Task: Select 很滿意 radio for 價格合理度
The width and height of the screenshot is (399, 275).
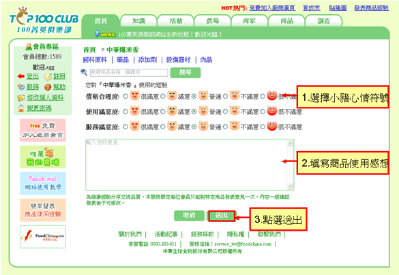Action: (125, 97)
